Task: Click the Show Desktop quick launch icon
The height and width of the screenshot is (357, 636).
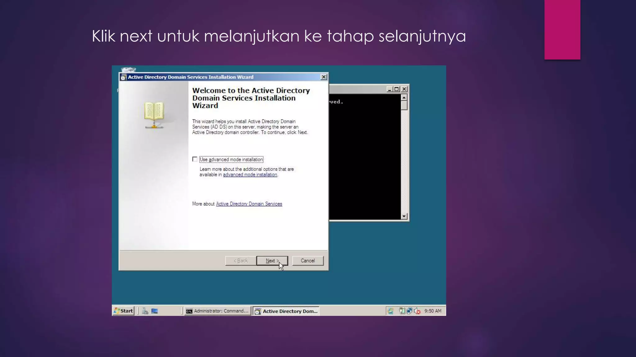Action: 154,311
